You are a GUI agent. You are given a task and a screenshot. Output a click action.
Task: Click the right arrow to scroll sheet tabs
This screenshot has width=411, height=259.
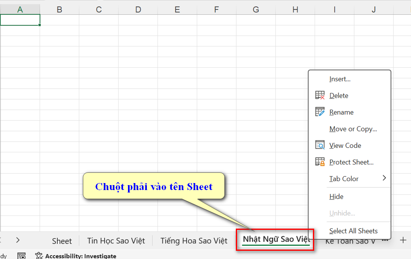[x=17, y=241]
